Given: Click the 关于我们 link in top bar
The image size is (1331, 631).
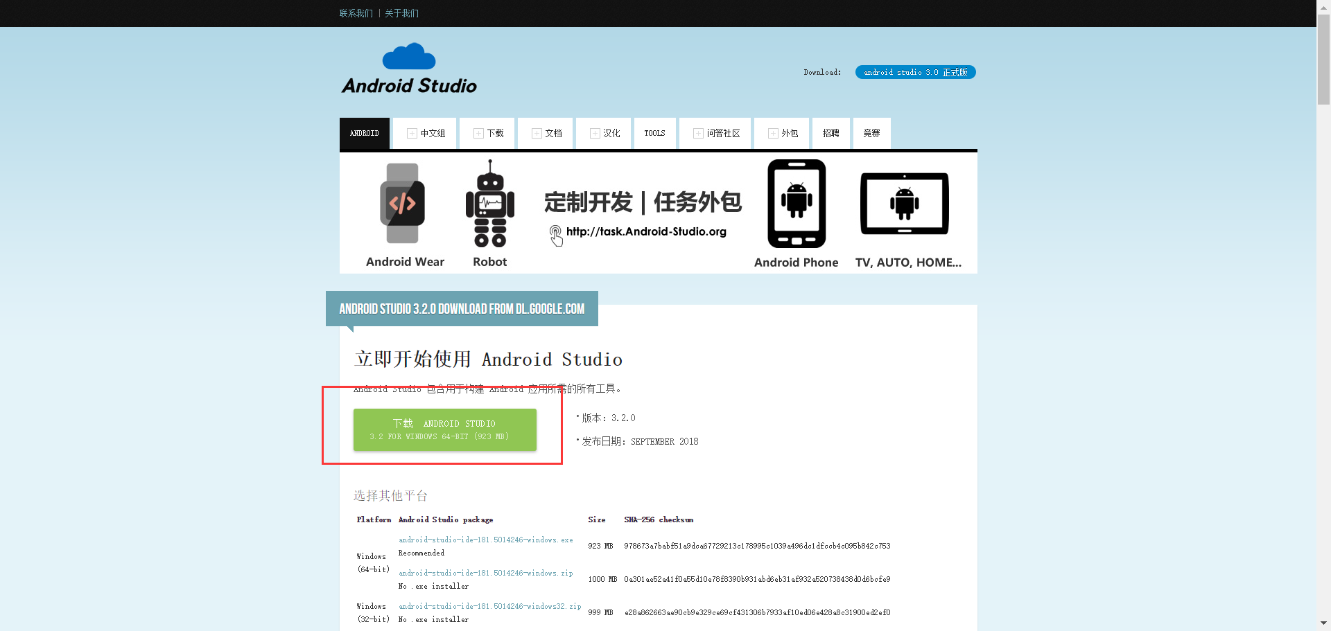Looking at the screenshot, I should click(401, 13).
